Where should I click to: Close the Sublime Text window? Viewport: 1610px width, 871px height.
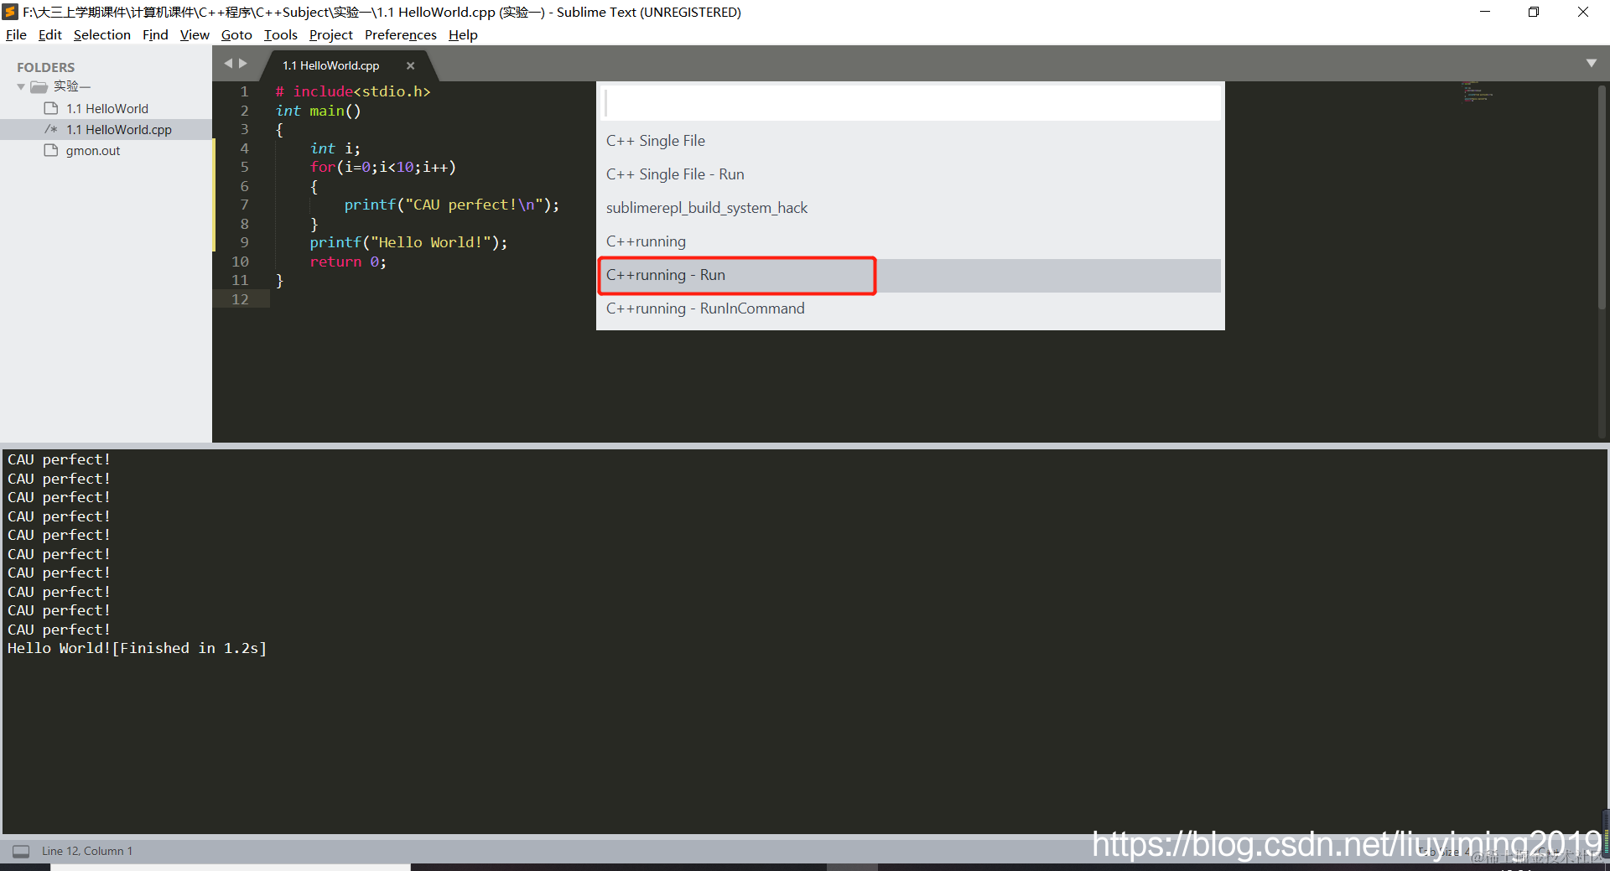1583,12
